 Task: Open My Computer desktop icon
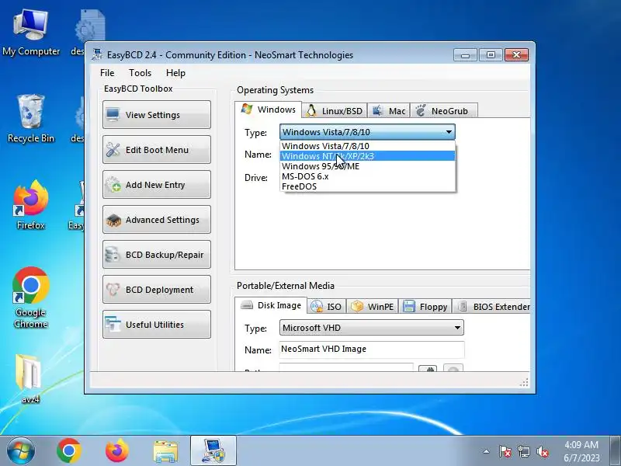(31, 32)
